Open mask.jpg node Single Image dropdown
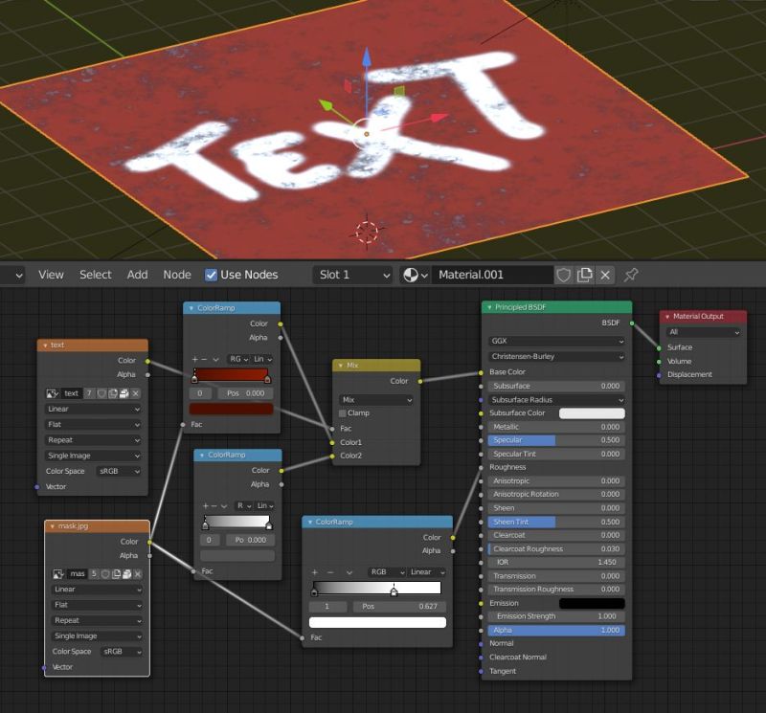766x713 pixels. coord(97,635)
